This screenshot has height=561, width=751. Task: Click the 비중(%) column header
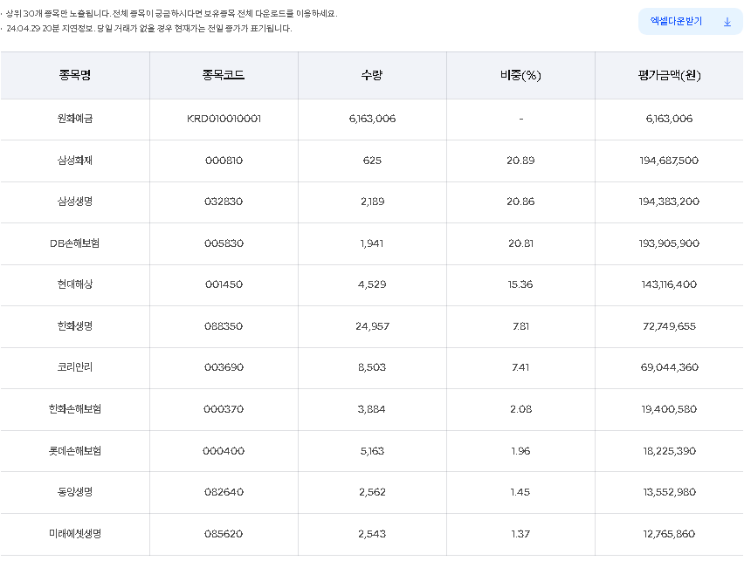click(x=520, y=75)
